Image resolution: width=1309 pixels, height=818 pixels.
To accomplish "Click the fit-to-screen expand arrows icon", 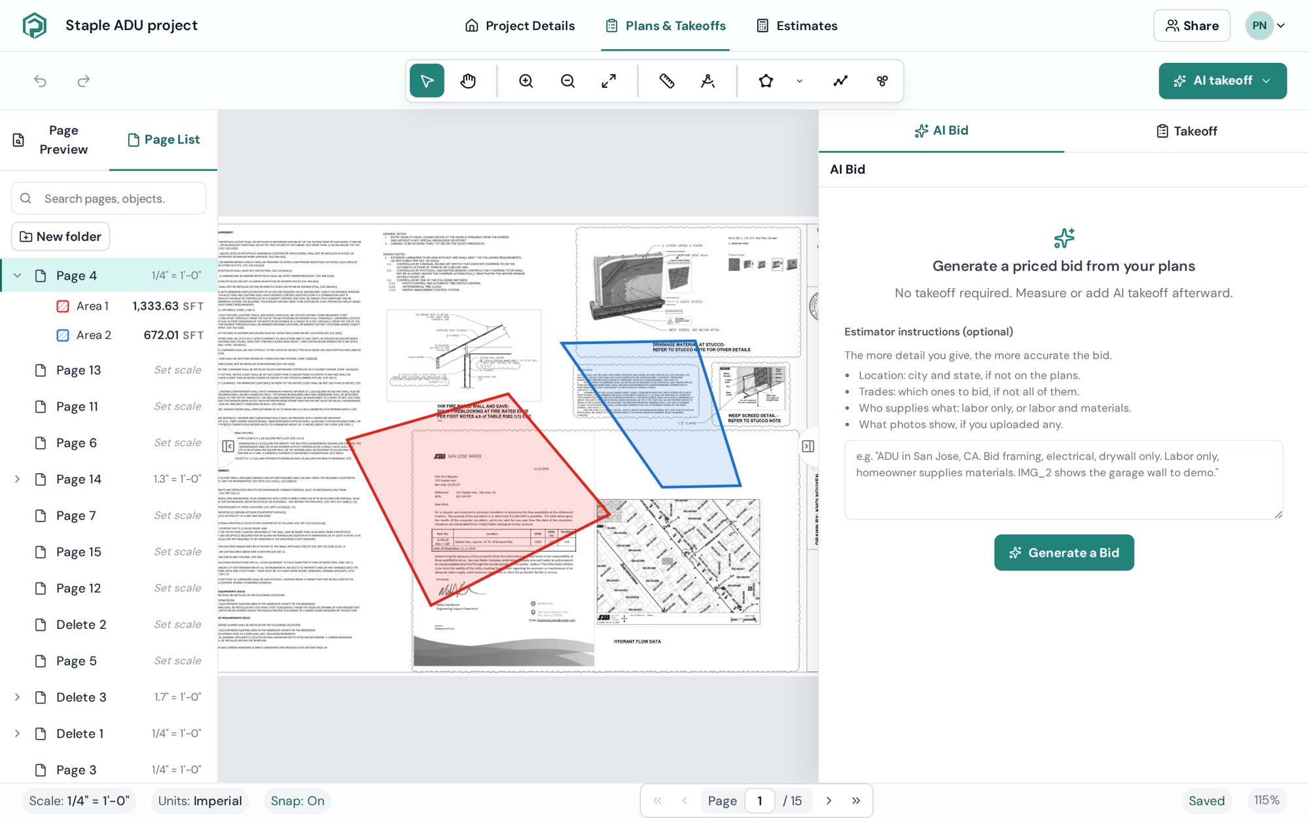I will [x=609, y=80].
